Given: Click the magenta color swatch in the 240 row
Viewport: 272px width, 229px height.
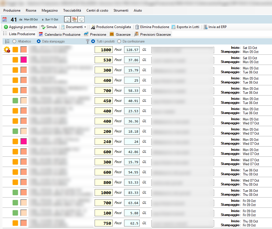Looking at the screenshot, I should click(24, 141).
